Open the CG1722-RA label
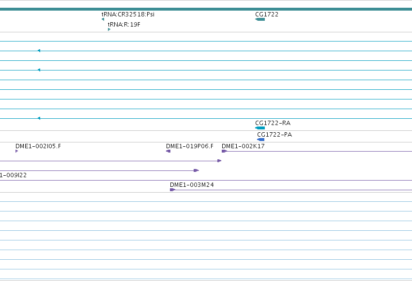Screen dimensions: 412x281 (x=273, y=123)
